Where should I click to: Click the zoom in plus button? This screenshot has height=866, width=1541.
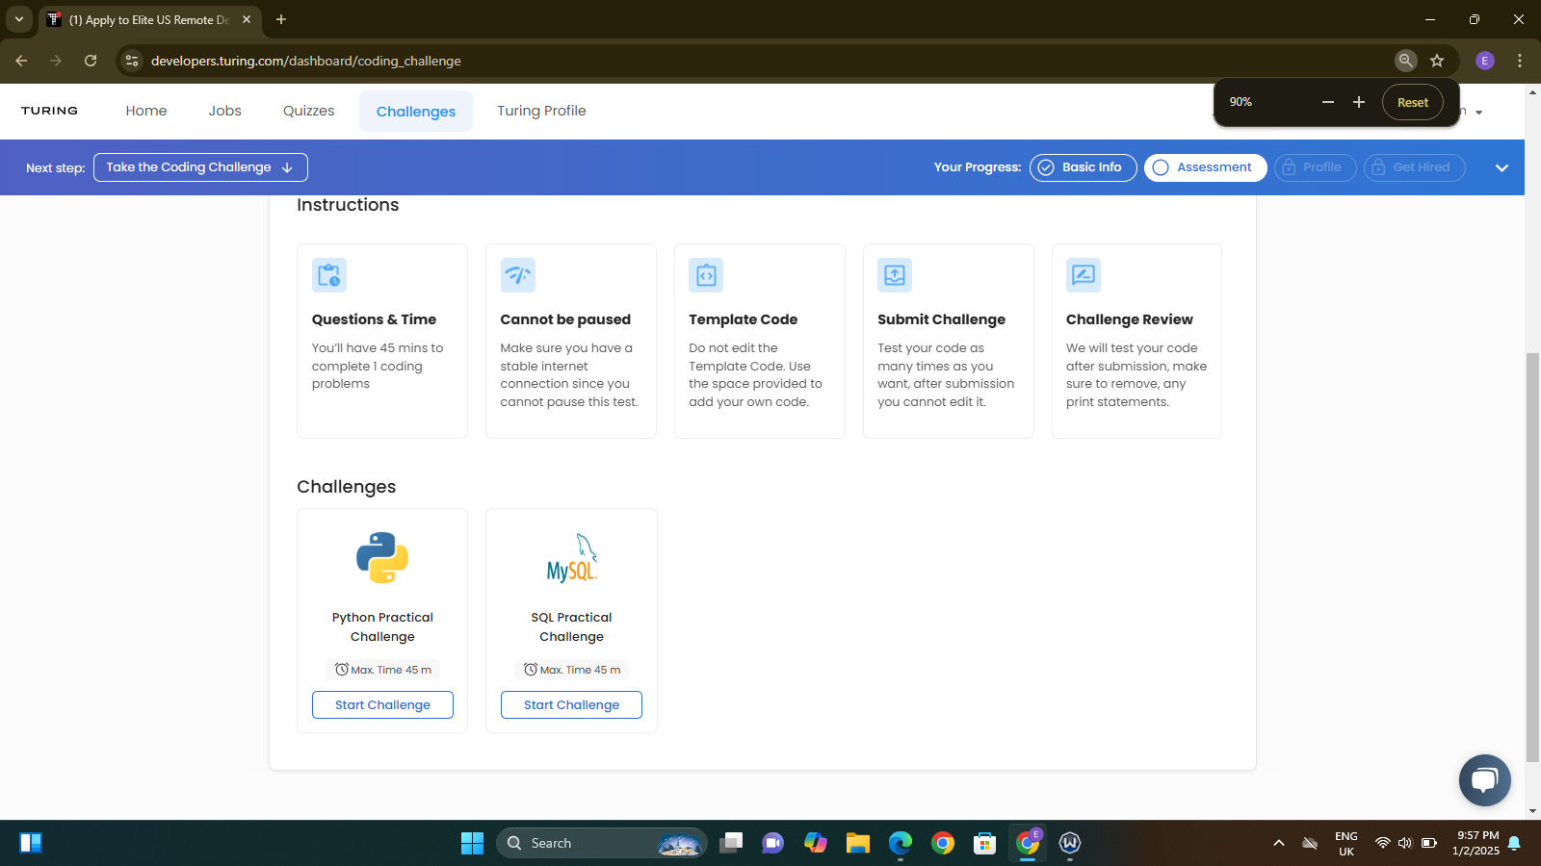point(1359,102)
